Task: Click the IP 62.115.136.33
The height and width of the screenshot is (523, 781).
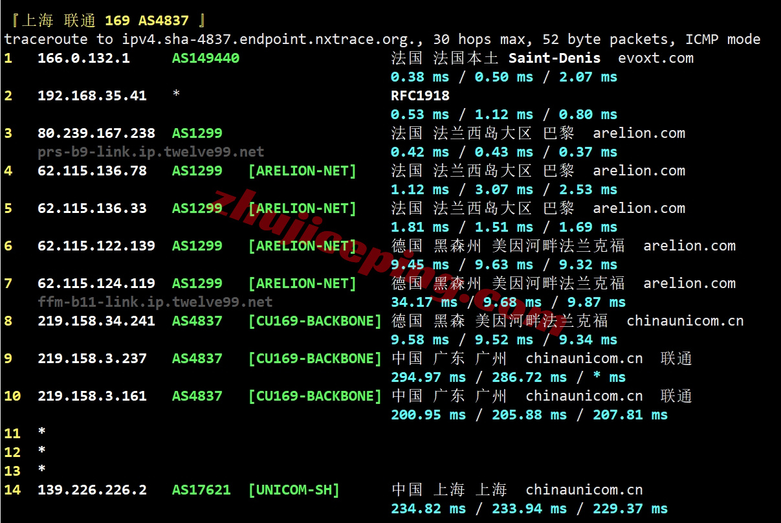Action: pos(92,208)
